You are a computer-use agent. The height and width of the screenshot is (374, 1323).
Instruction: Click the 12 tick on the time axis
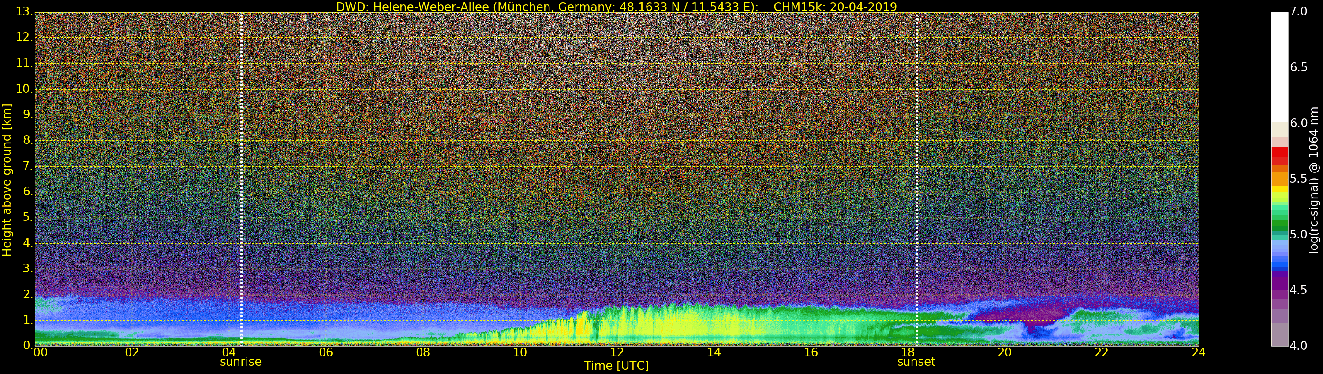click(x=617, y=352)
